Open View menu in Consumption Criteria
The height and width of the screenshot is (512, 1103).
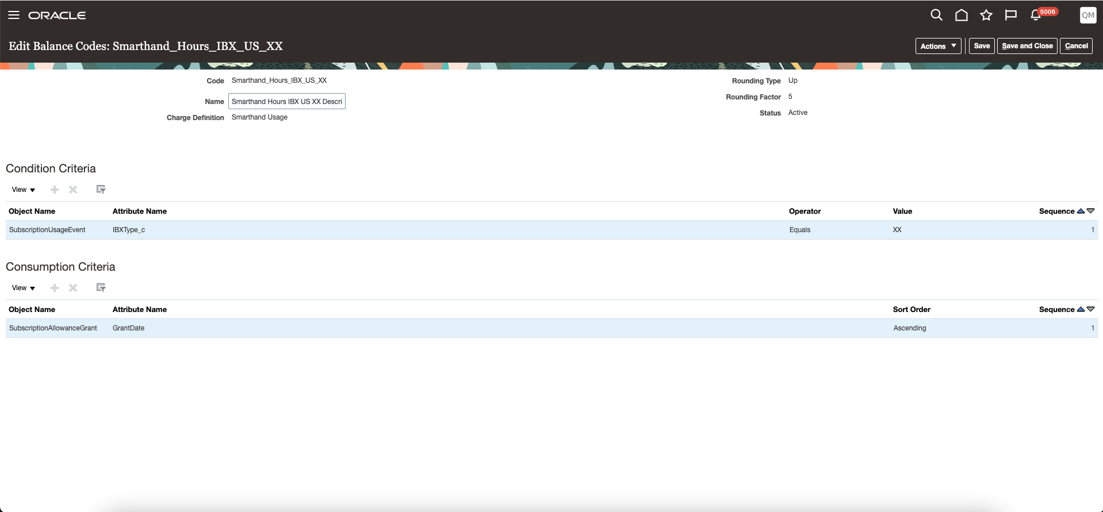click(24, 288)
